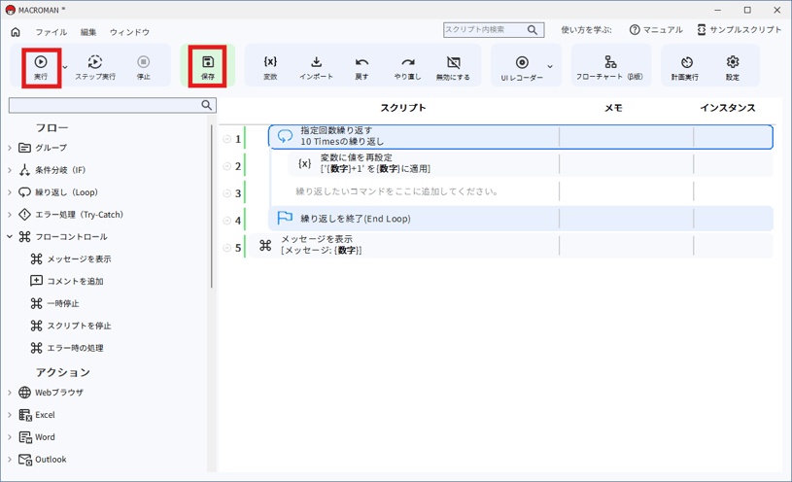Image resolution: width=792 pixels, height=482 pixels.
Task: Toggle breakpoint circle on line 4
Action: [226, 221]
